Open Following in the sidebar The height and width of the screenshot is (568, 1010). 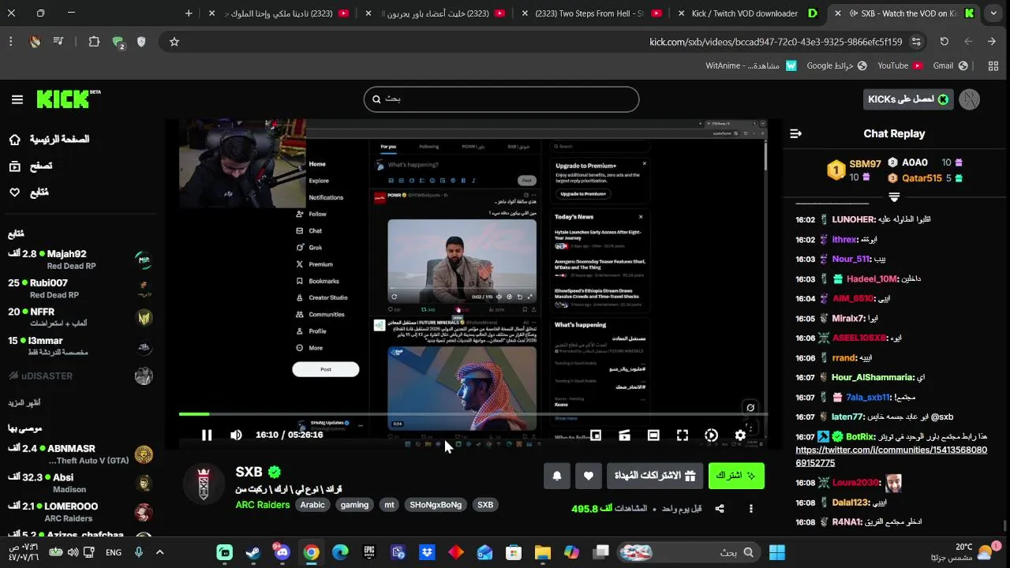click(x=29, y=192)
